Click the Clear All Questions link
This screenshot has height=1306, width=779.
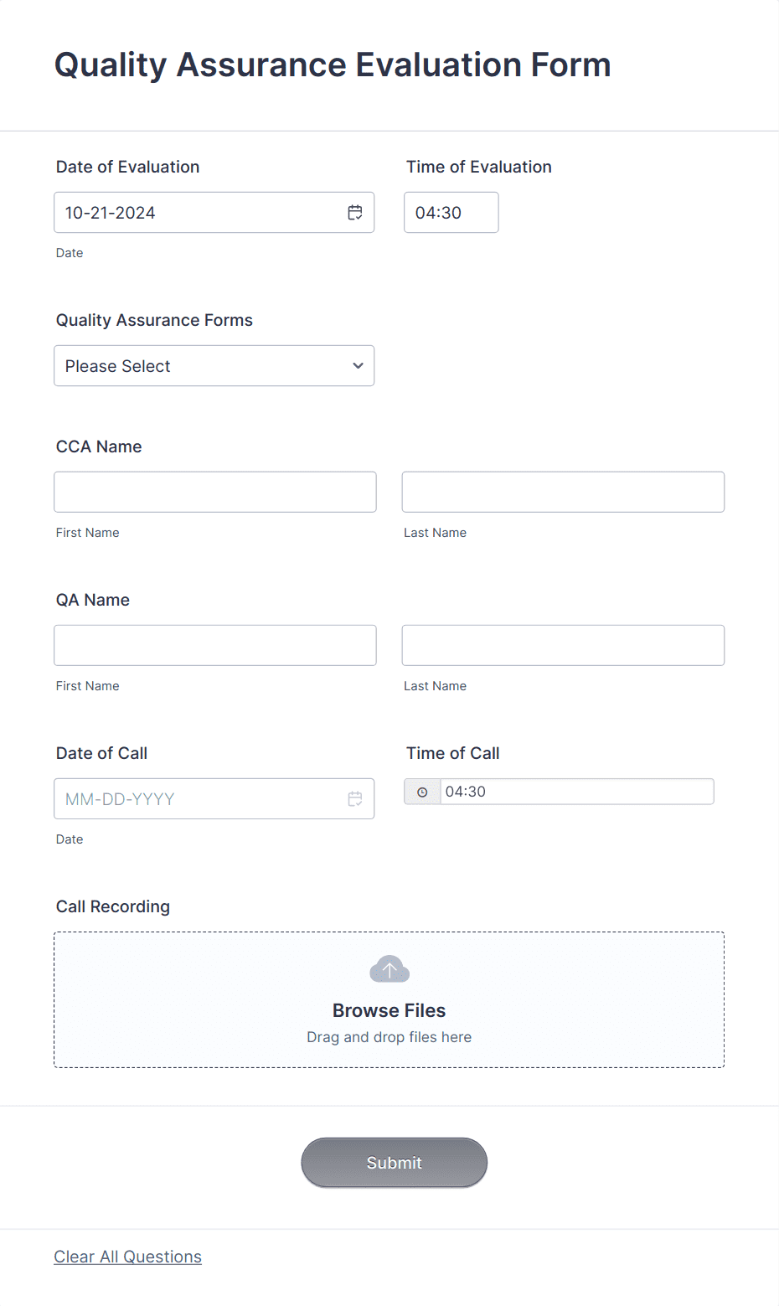click(128, 1257)
